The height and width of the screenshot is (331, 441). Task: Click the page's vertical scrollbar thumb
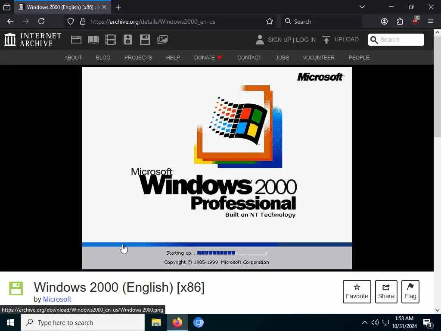point(438,86)
